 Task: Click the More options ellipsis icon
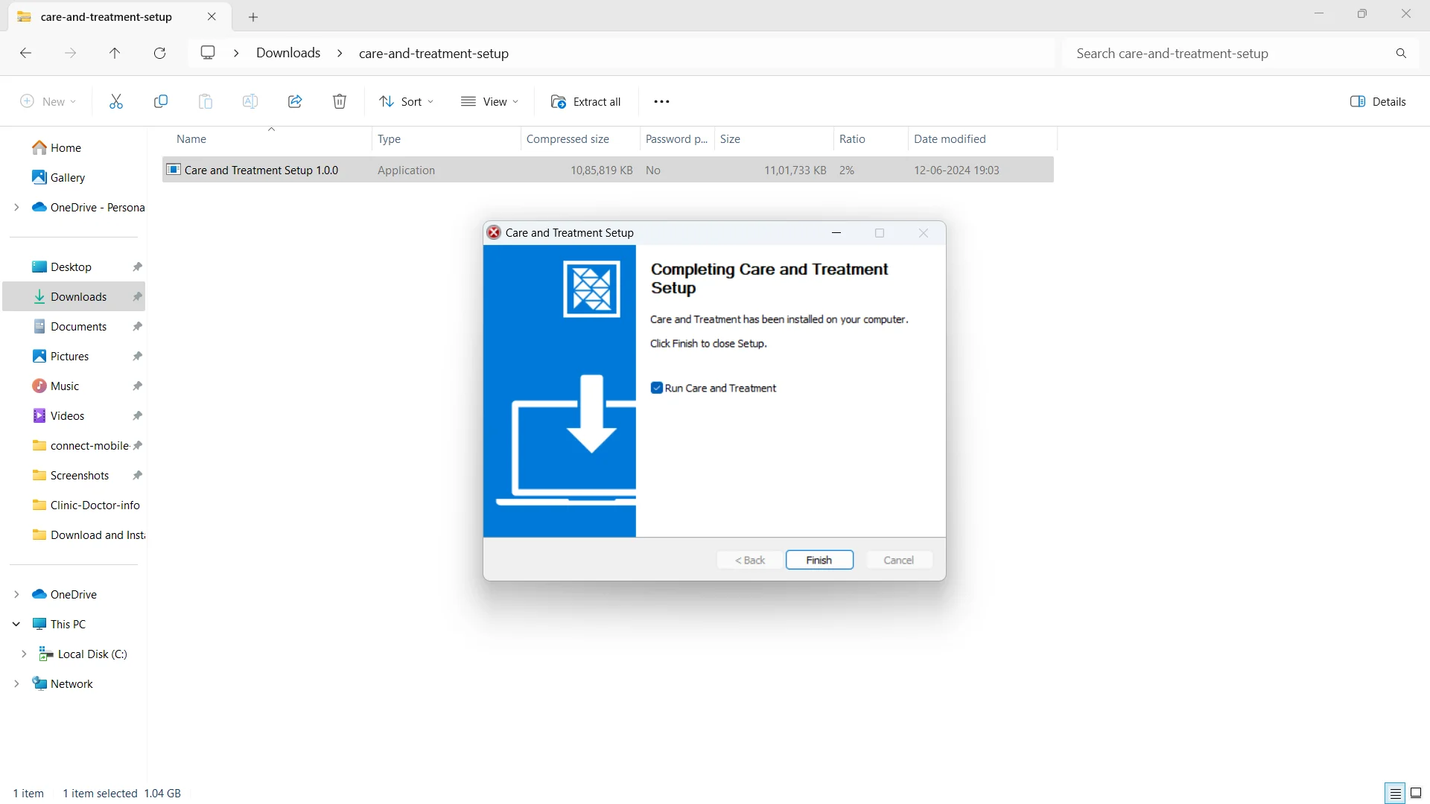pos(661,101)
